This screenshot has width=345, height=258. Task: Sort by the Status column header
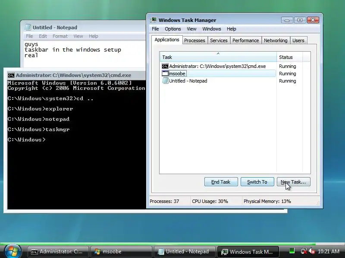[x=289, y=57]
